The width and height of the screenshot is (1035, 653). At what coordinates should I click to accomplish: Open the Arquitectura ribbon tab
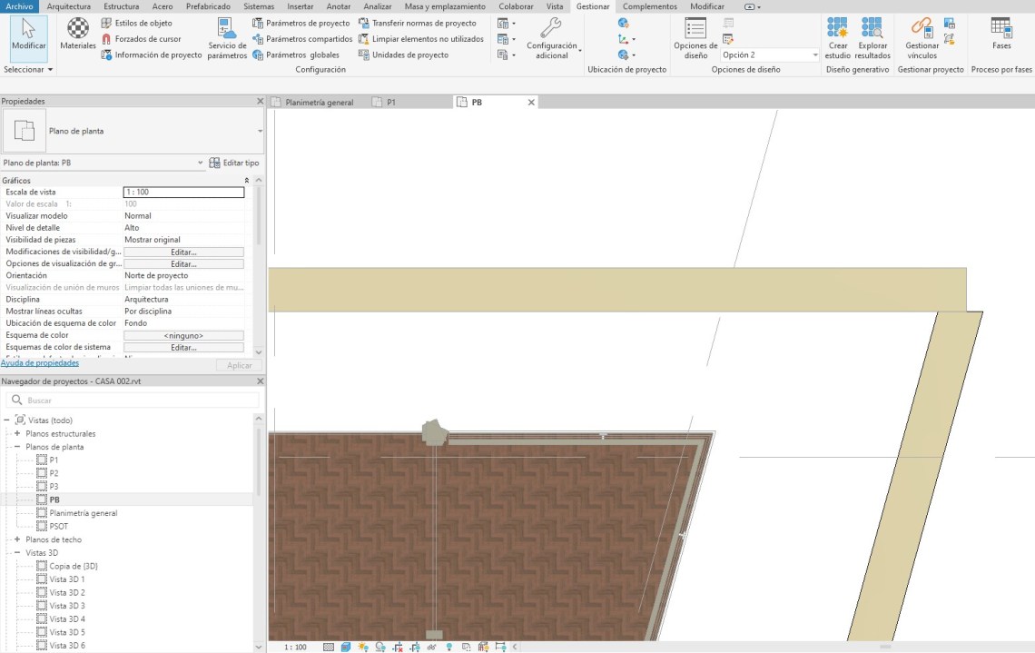(x=68, y=6)
